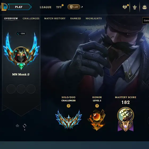Click the Honor Level 5 emblem

97,120
